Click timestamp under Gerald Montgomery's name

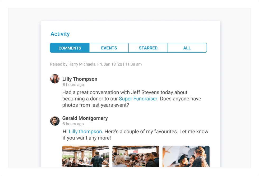[73, 124]
